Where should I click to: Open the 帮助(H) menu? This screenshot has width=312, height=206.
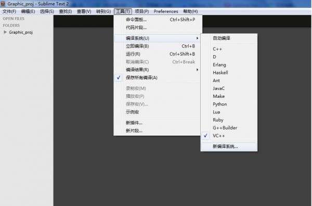tap(190, 11)
